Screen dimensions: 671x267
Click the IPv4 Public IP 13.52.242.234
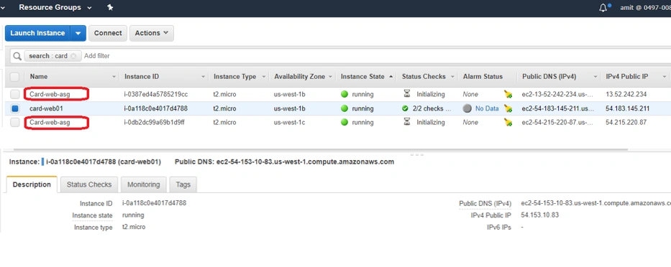[626, 94]
